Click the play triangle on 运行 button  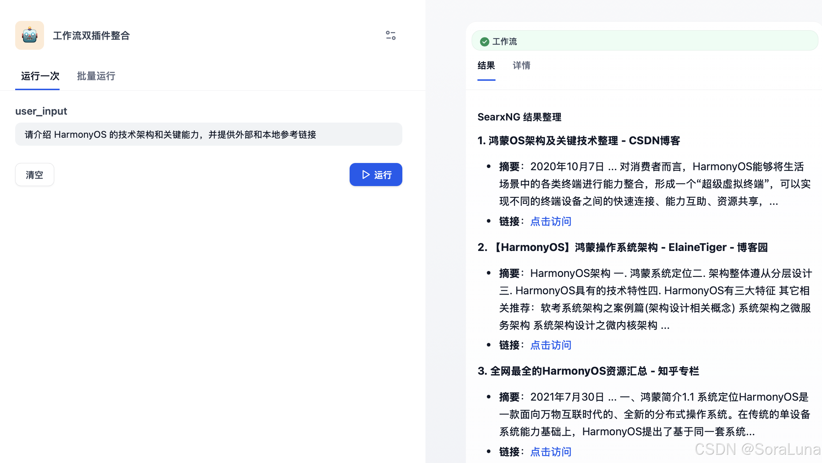click(x=366, y=175)
